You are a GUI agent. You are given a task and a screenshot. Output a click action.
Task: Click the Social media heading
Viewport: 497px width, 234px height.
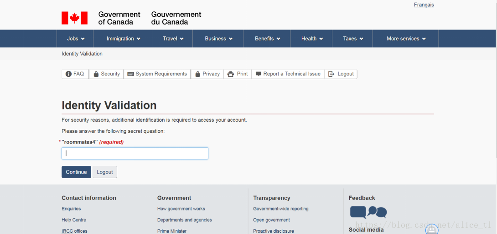pyautogui.click(x=366, y=229)
